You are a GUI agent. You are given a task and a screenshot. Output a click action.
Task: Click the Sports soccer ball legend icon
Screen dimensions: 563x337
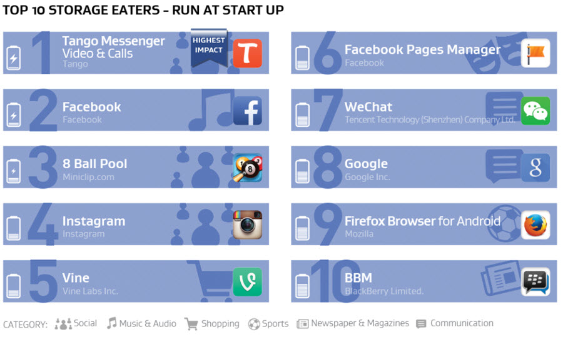pyautogui.click(x=254, y=324)
